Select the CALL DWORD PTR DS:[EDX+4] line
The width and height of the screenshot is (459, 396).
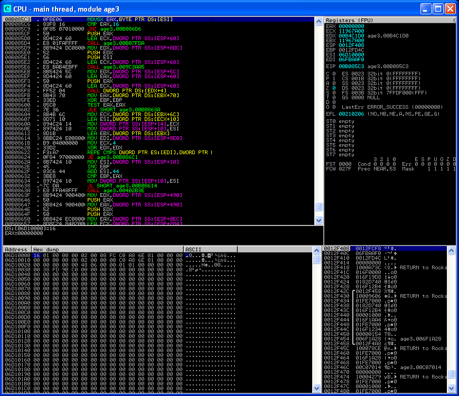[x=127, y=90]
